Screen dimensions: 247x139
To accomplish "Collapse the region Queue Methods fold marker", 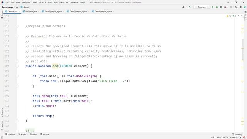I will click(17, 26).
